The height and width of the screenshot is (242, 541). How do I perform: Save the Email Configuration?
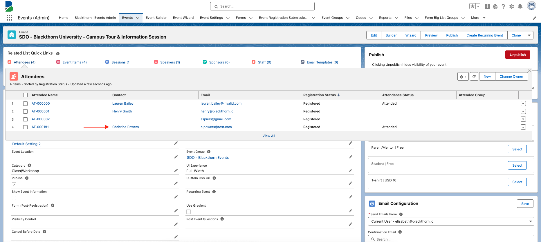coord(525,204)
